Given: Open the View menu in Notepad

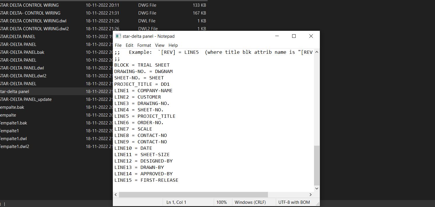Looking at the screenshot, I should pyautogui.click(x=159, y=45).
